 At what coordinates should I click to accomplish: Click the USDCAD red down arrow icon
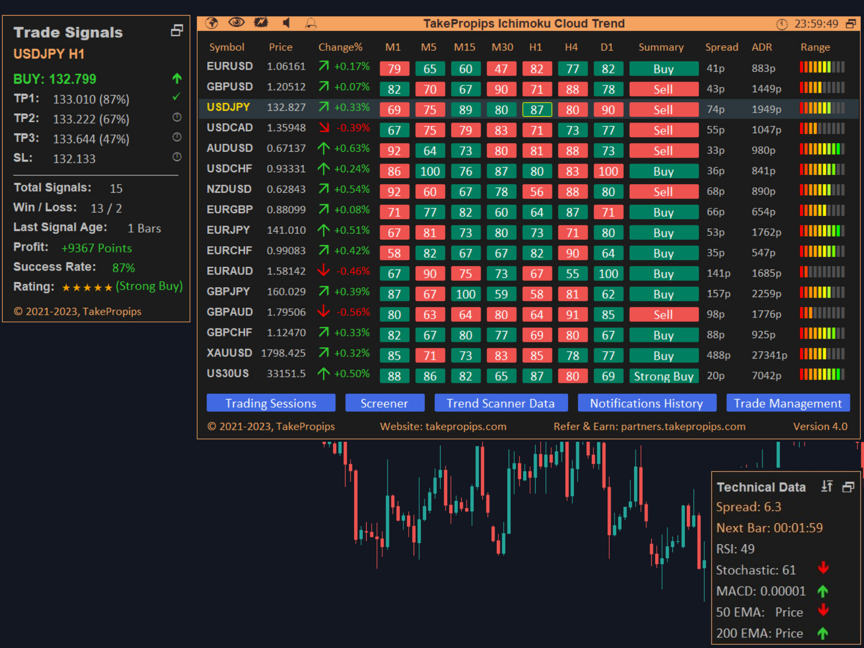(x=323, y=128)
